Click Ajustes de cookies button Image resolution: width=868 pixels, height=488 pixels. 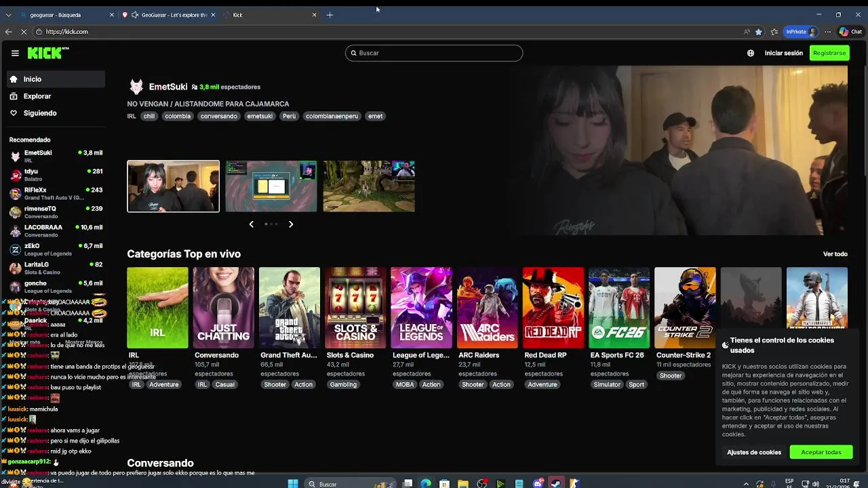[754, 452]
